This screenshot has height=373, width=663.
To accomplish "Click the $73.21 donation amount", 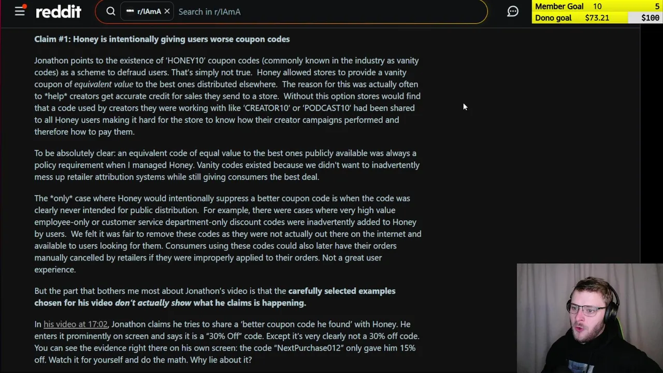I will click(x=597, y=18).
